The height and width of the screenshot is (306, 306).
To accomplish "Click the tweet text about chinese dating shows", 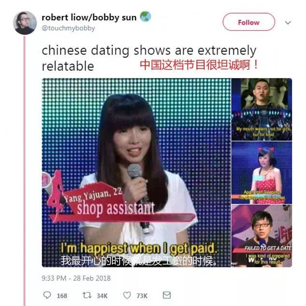I will click(149, 58).
